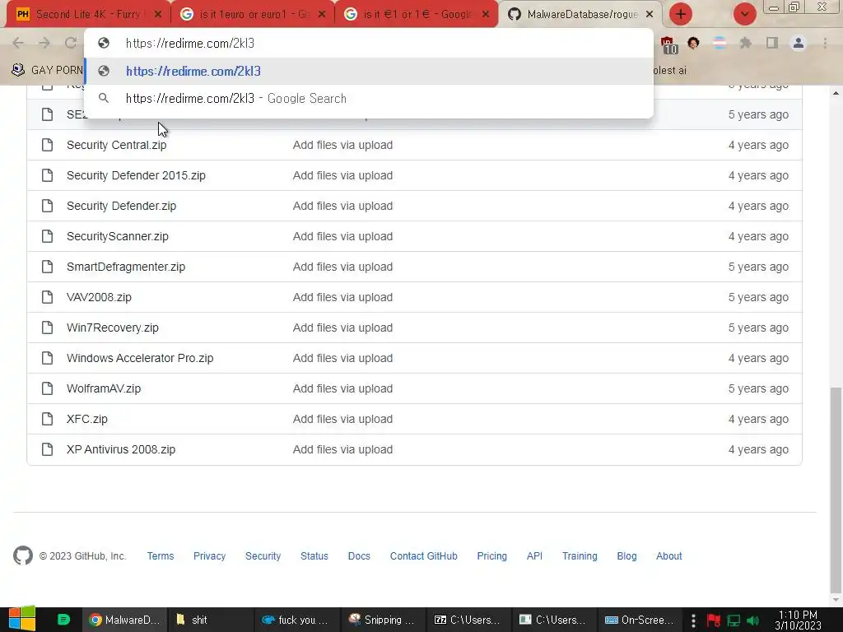Open Windows Accelerator Pro.zip
The height and width of the screenshot is (632, 843).
coord(140,359)
